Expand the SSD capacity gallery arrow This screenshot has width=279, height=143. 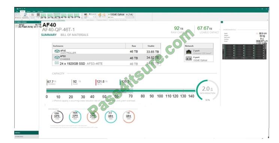[82, 18]
